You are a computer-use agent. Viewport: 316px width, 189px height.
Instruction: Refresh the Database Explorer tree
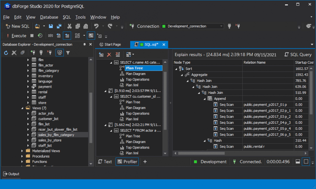pos(6,53)
